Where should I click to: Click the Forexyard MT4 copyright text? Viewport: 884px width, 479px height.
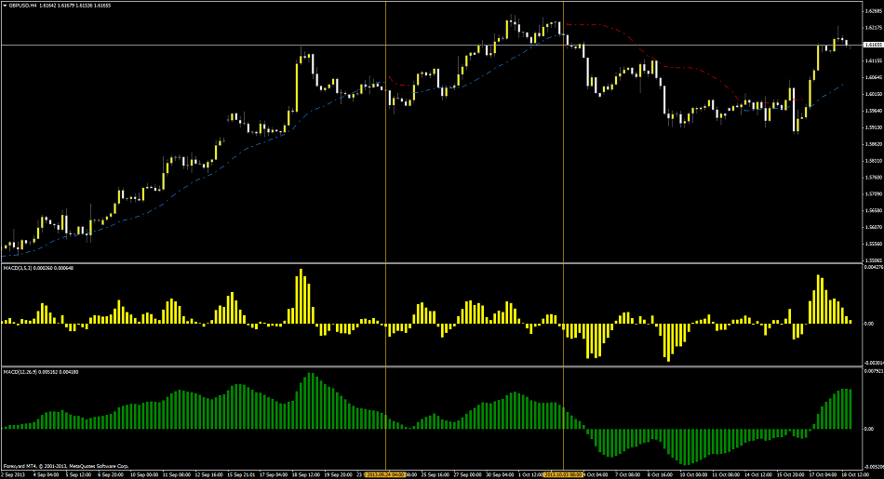pos(65,465)
